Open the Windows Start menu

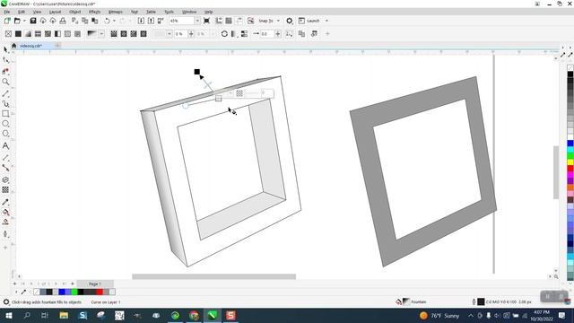8,315
